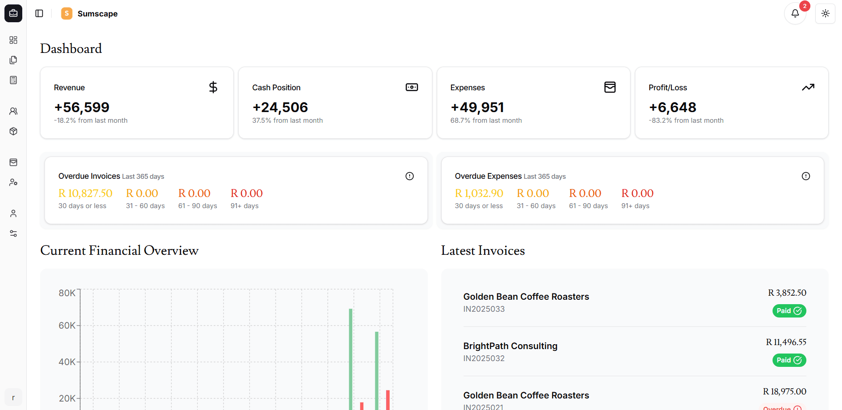Click invoice amount R 11,496.55
Viewport: 842px width, 410px height.
tap(786, 342)
